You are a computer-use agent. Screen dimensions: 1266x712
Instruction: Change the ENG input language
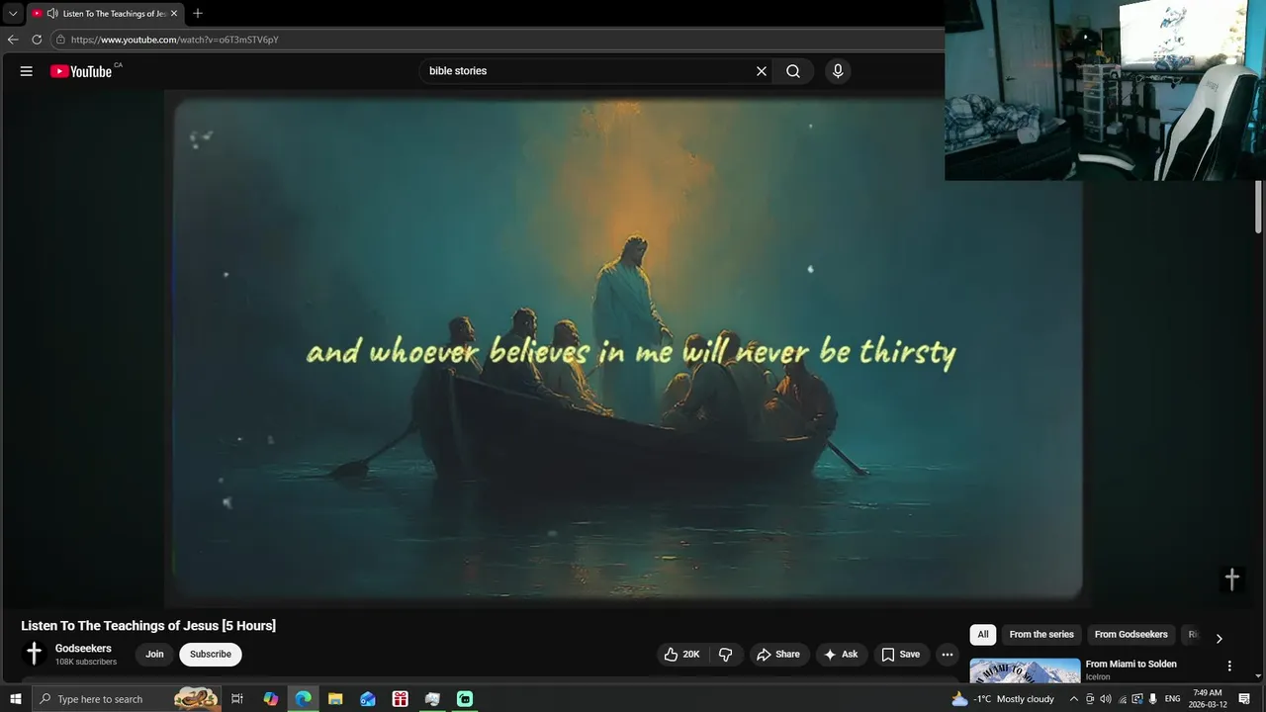(1173, 699)
